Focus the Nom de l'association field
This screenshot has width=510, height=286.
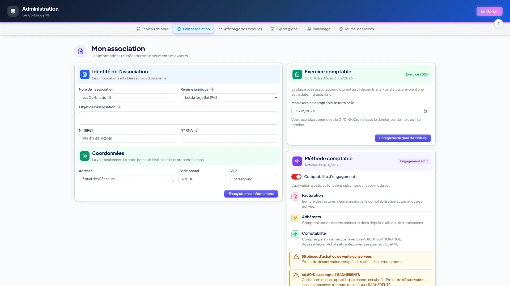[127, 98]
